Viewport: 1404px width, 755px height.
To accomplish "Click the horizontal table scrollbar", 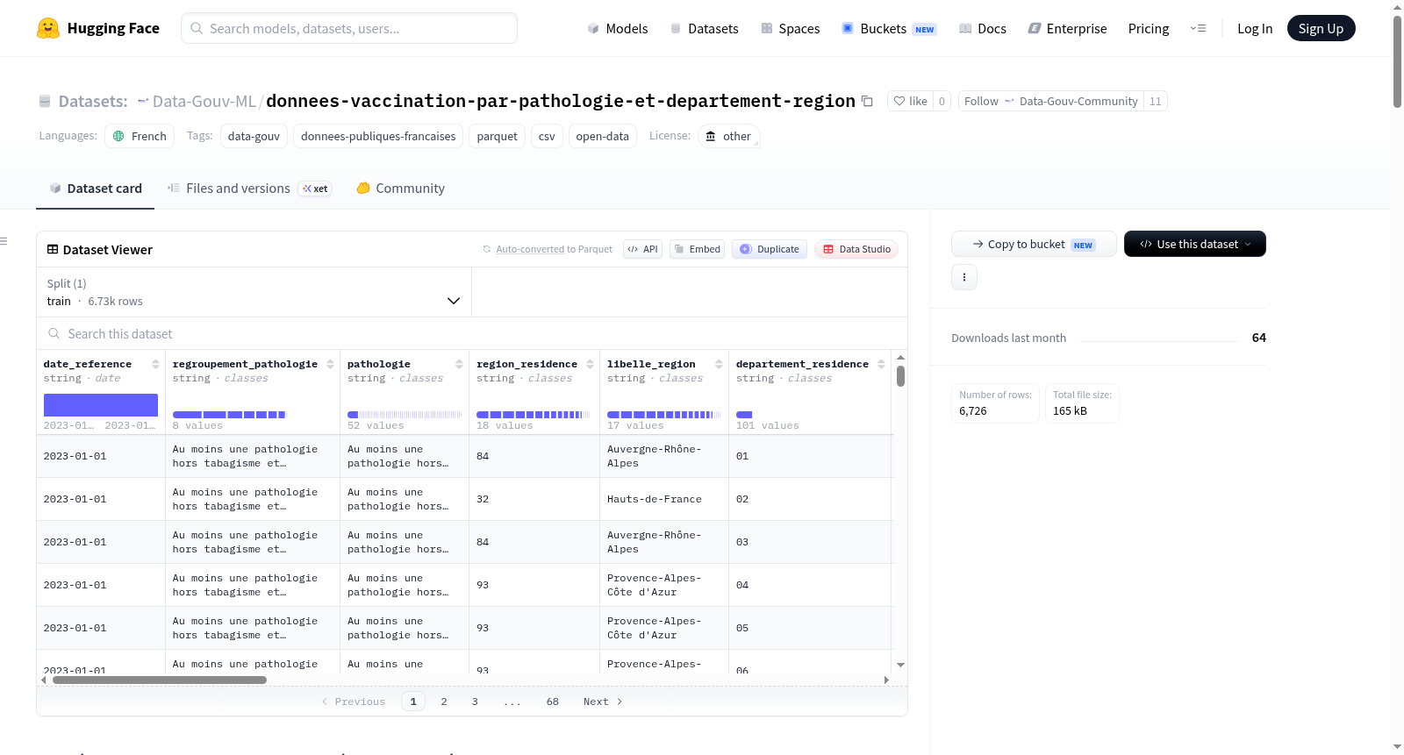I will tap(160, 680).
